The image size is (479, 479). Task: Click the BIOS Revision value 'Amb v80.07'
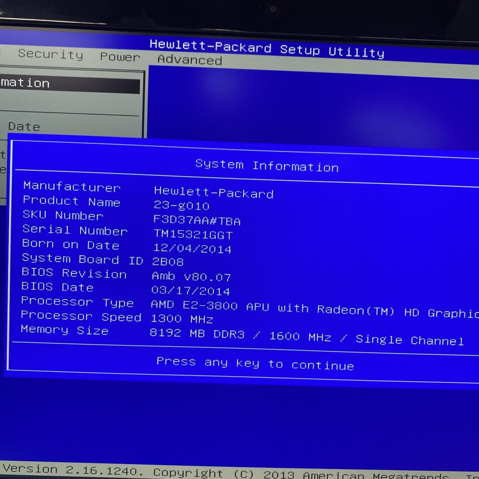coord(191,276)
